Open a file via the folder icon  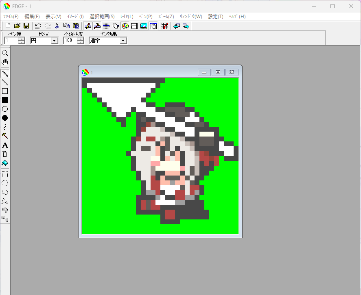point(17,26)
